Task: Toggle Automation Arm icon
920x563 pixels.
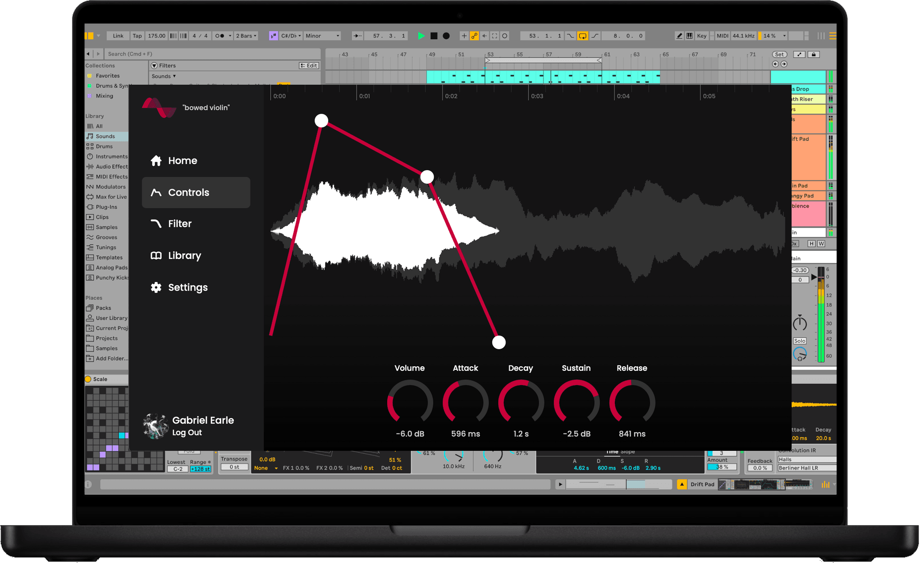Action: 474,36
